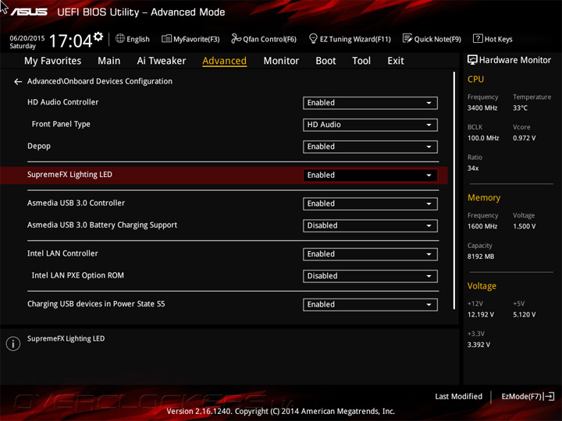Open the clock settings gear icon

click(x=98, y=36)
